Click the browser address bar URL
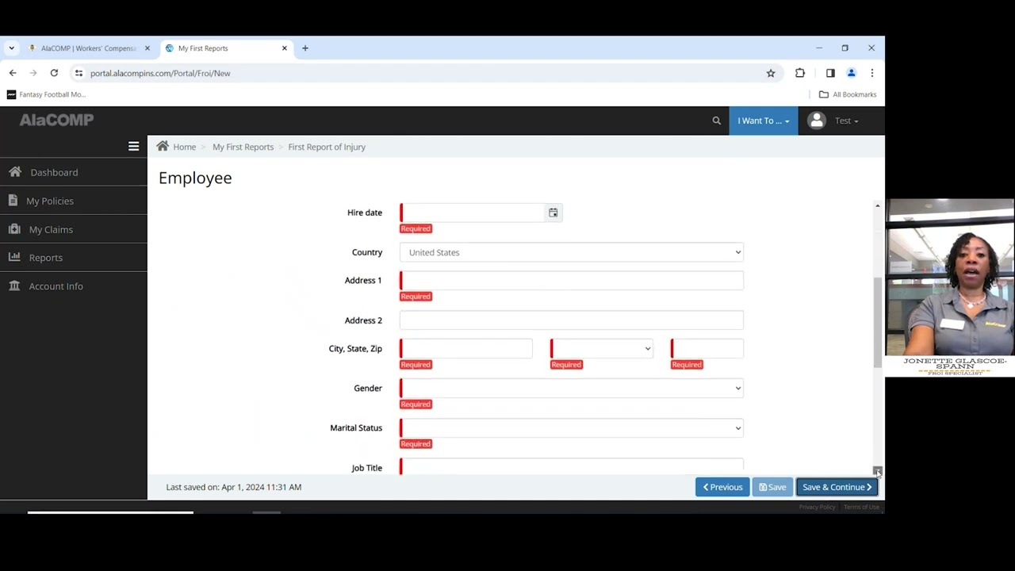Viewport: 1015px width, 571px height. 160,73
